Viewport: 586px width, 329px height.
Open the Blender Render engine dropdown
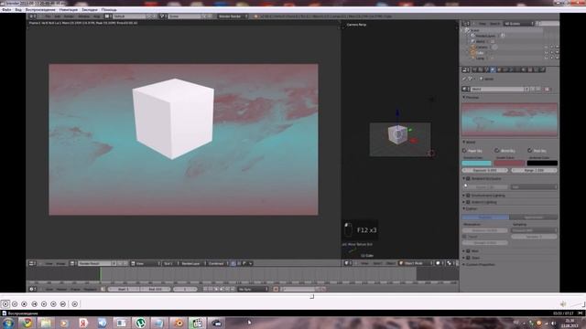tap(233, 16)
